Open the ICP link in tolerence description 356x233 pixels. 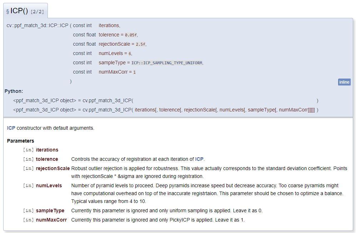[199, 159]
